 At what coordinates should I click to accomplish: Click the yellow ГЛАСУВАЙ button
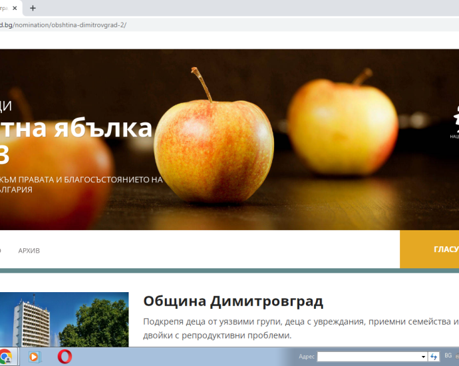[x=430, y=249]
